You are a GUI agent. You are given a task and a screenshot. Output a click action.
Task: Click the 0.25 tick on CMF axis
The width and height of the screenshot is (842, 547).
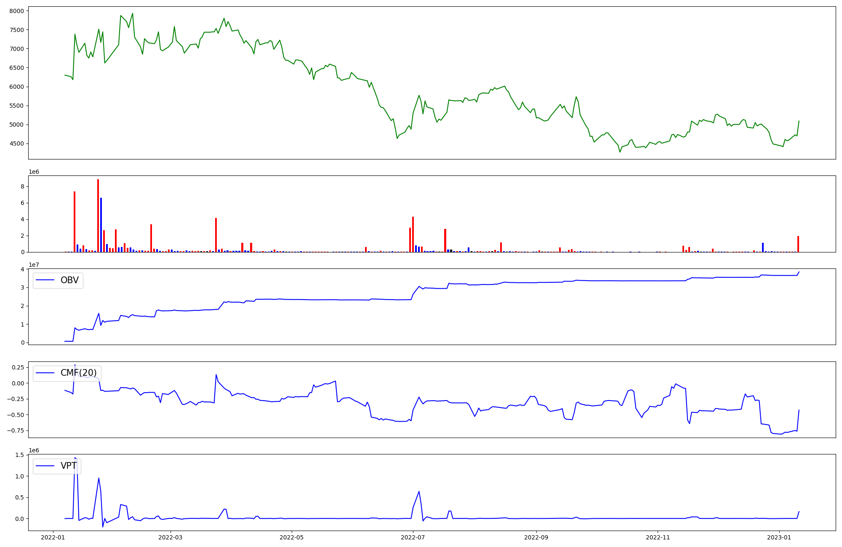[x=18, y=367]
